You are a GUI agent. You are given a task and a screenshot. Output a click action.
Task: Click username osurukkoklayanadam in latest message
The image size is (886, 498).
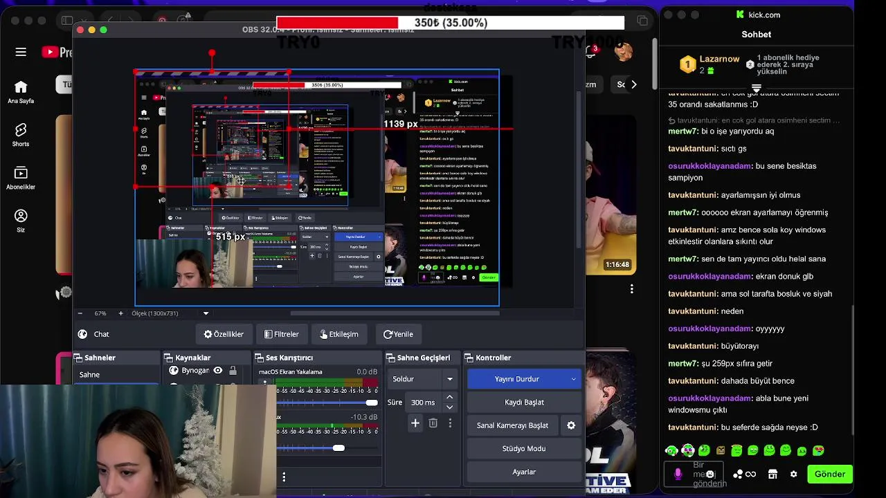[x=709, y=398]
